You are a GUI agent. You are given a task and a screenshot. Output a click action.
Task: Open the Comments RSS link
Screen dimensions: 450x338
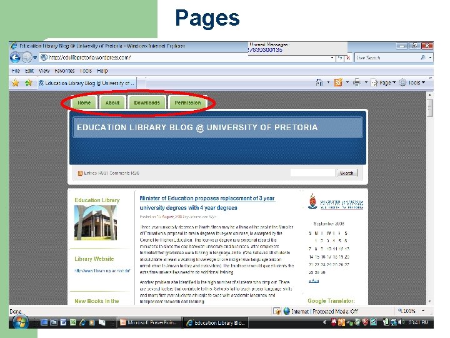pyautogui.click(x=124, y=173)
